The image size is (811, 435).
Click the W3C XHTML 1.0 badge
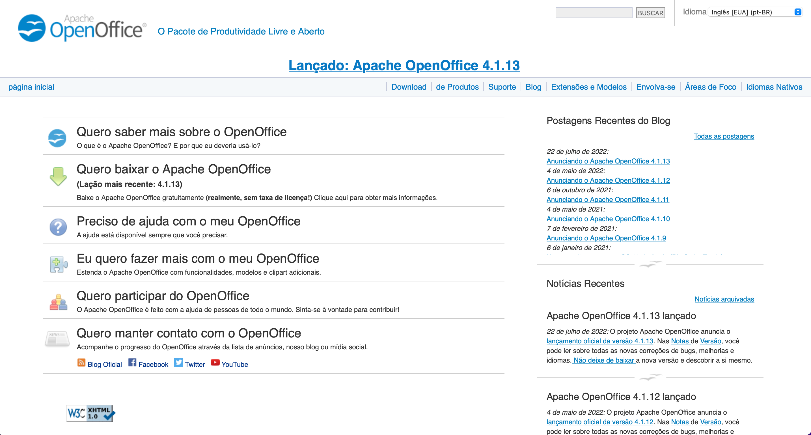[90, 413]
